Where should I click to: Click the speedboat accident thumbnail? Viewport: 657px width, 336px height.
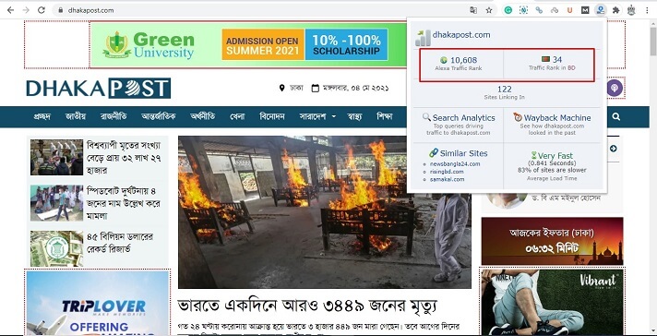56,203
